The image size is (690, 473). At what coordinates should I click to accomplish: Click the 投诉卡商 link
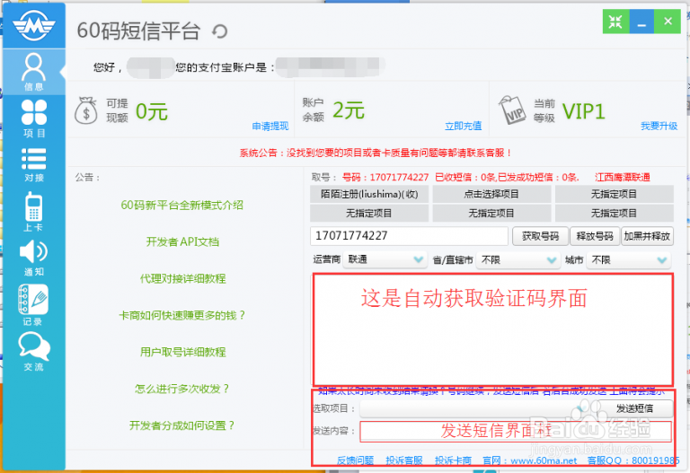coord(453,460)
